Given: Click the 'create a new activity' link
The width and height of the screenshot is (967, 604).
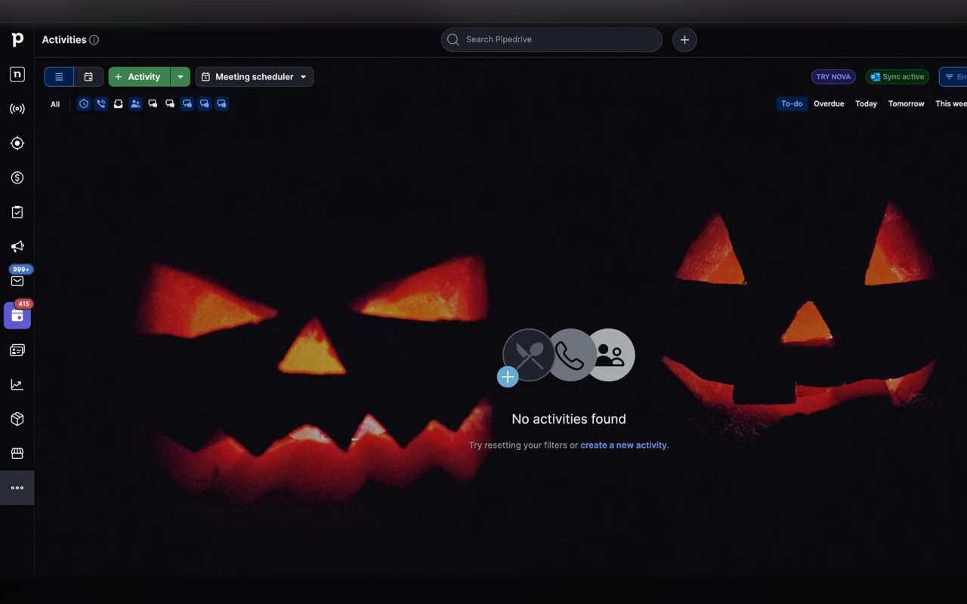Looking at the screenshot, I should point(623,445).
